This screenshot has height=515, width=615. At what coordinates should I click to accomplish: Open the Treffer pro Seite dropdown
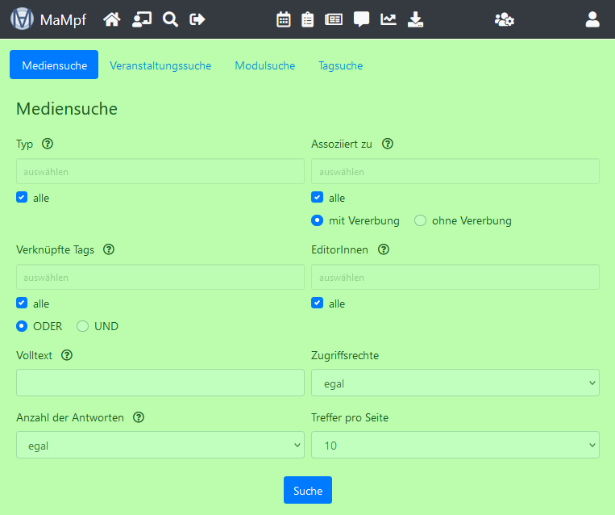click(455, 445)
